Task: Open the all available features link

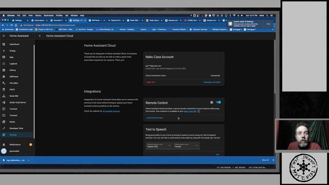Action: click(x=112, y=111)
